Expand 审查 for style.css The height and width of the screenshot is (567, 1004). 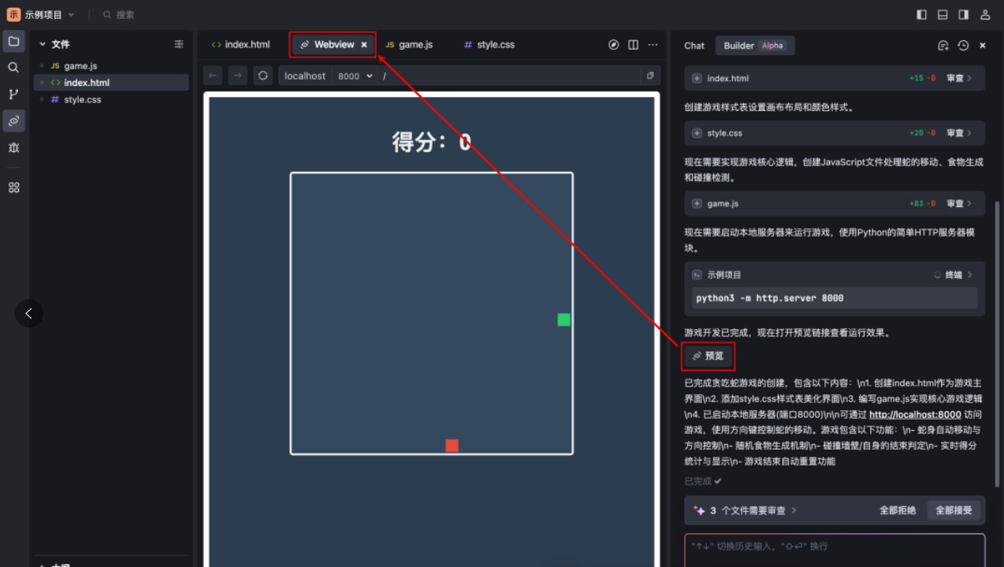pos(959,133)
